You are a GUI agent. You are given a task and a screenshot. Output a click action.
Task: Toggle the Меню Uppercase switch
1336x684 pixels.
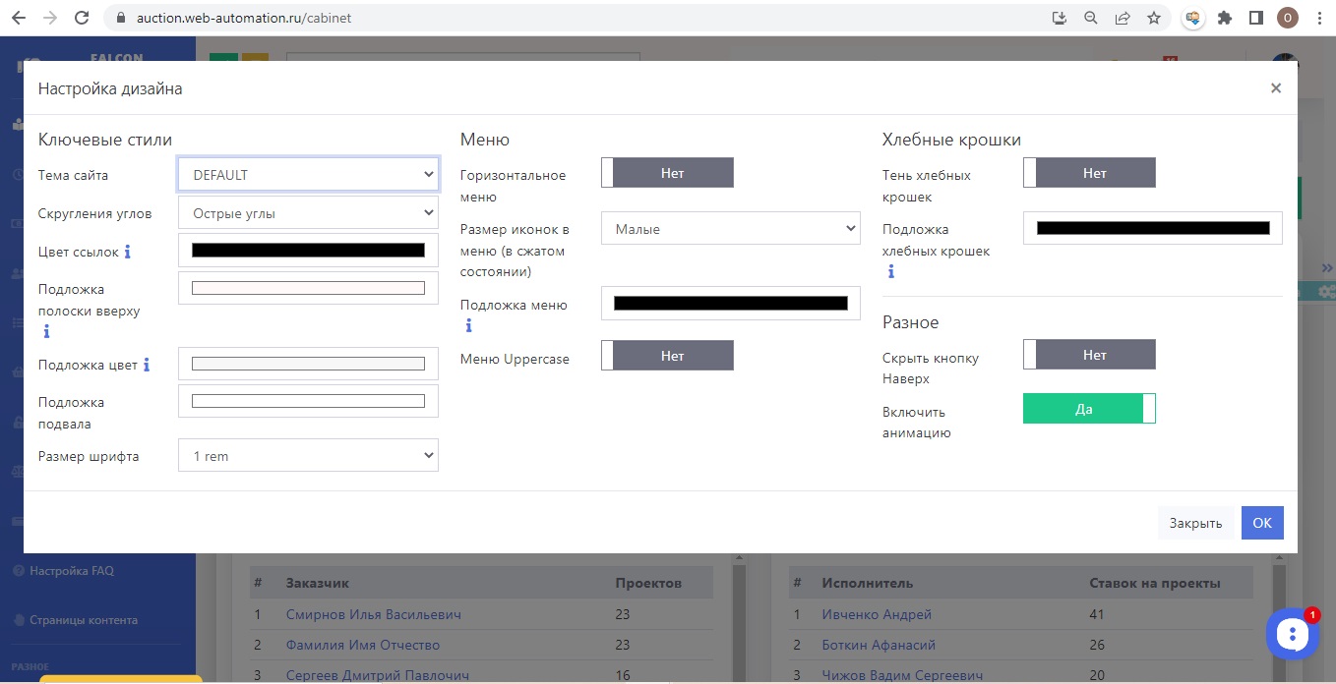tap(667, 356)
